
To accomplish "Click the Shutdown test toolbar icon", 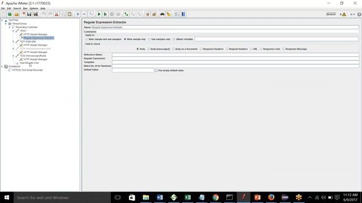I will point(118,14).
